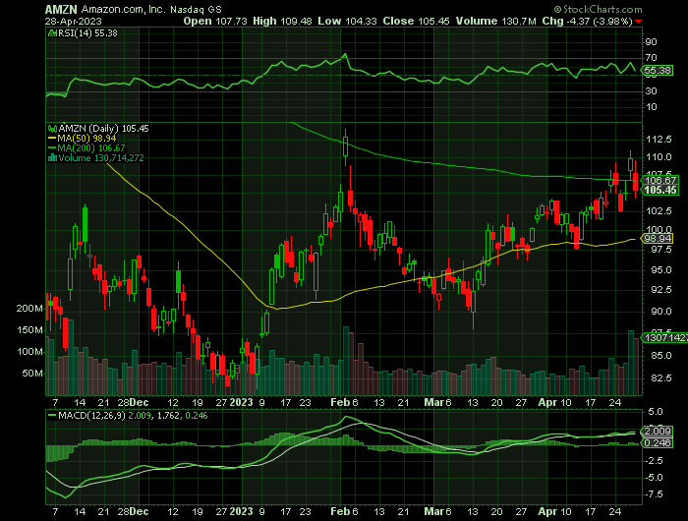Viewport: 688px width, 521px height.
Task: Click the 95.0 price axis label
Action: pyautogui.click(x=661, y=270)
